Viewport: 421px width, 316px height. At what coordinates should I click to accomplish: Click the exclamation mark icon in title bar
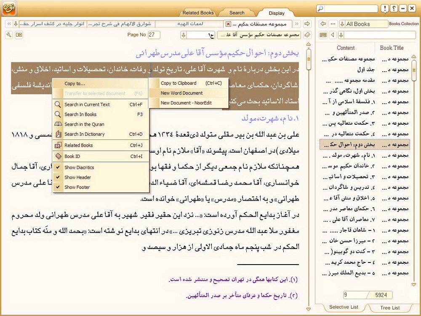pyautogui.click(x=385, y=9)
